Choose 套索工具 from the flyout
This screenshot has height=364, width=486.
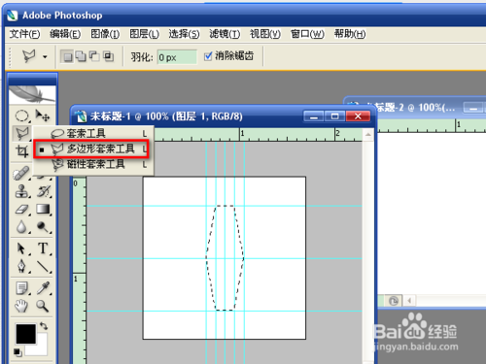[93, 133]
